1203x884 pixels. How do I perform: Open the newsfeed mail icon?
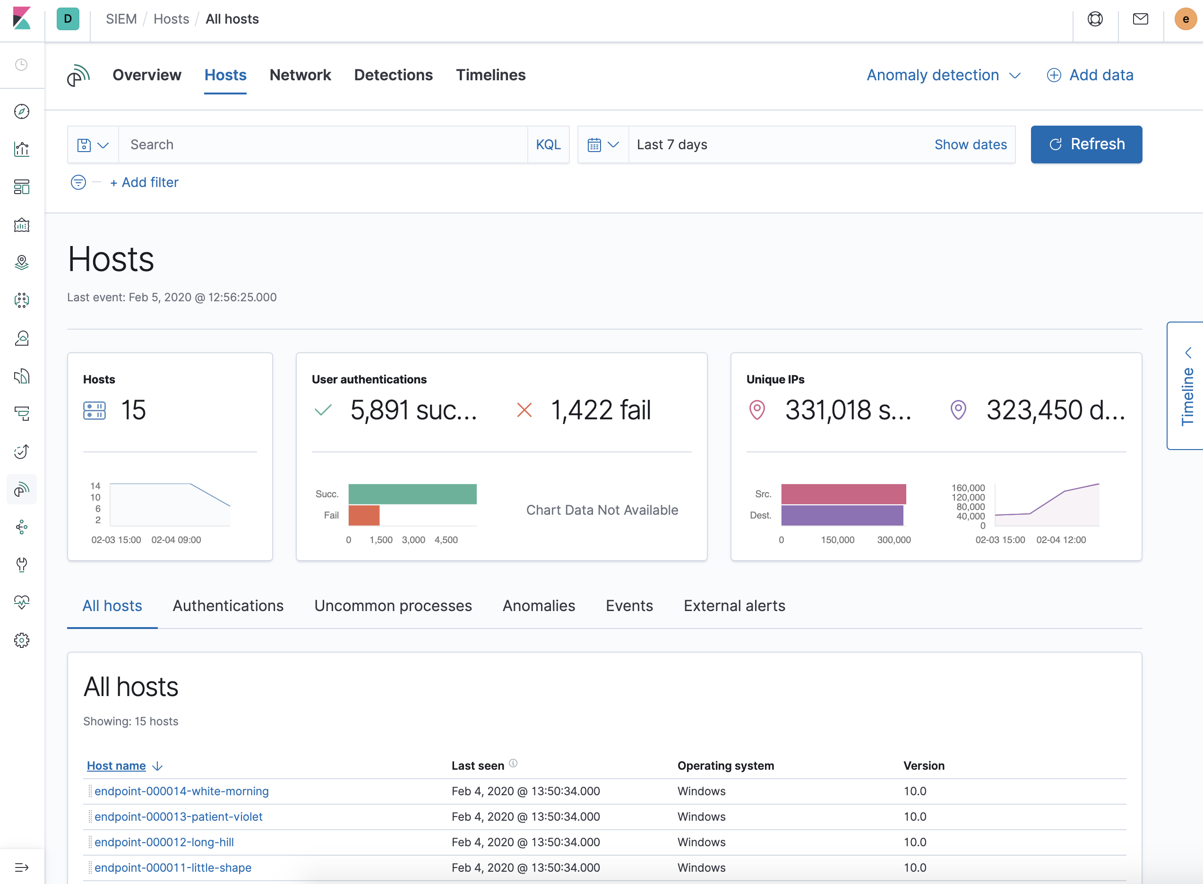pos(1140,19)
